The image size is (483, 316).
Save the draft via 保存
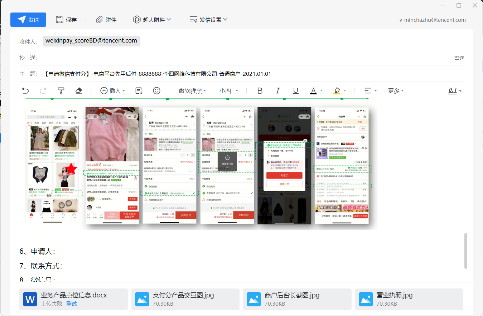click(x=66, y=20)
